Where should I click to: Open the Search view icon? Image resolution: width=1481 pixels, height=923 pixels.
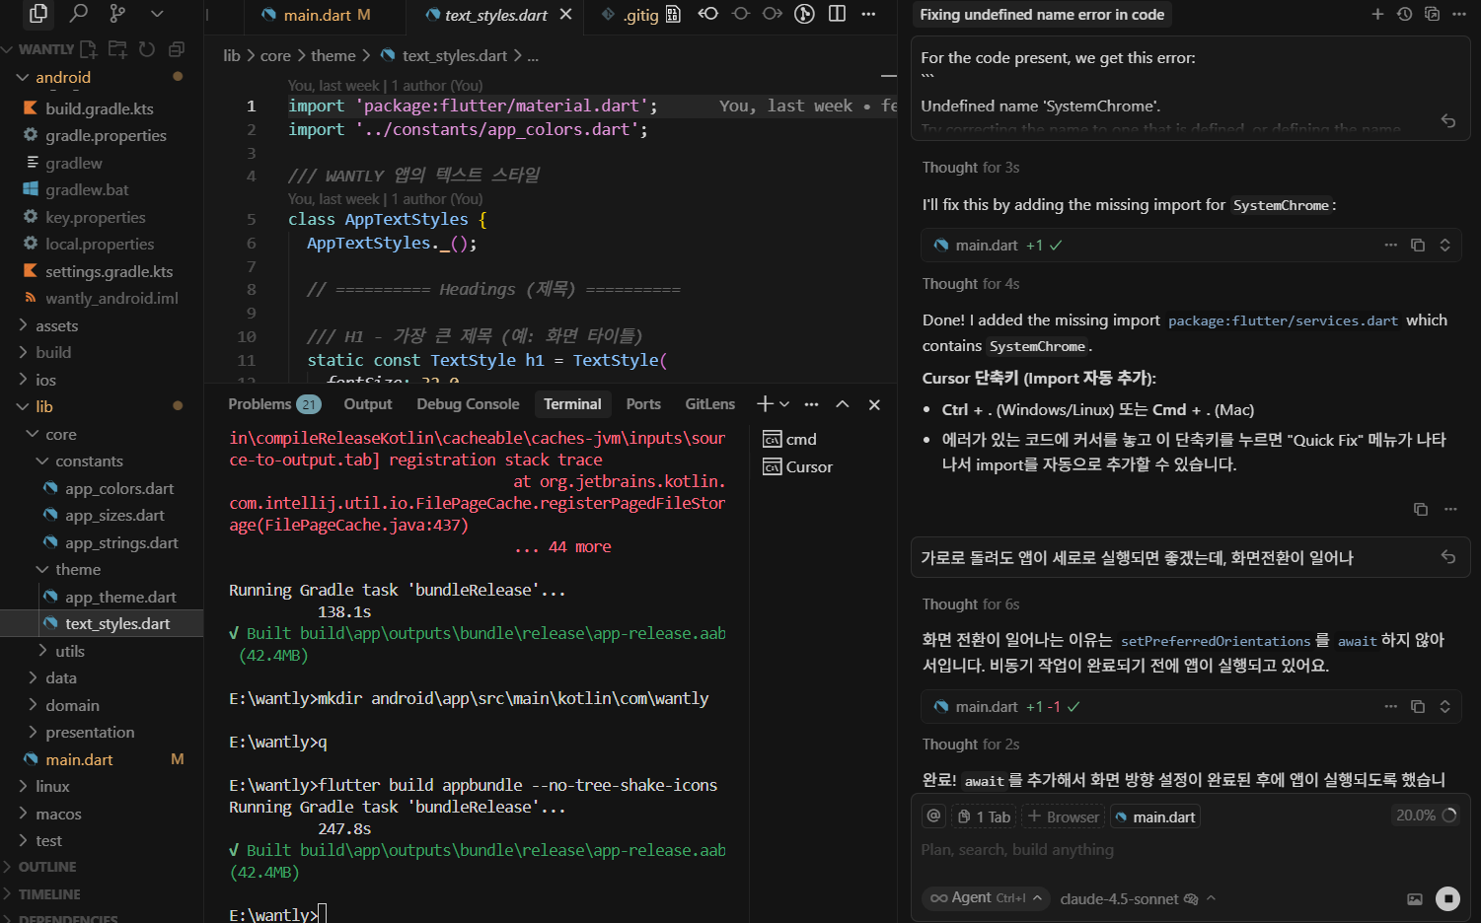pyautogui.click(x=78, y=14)
